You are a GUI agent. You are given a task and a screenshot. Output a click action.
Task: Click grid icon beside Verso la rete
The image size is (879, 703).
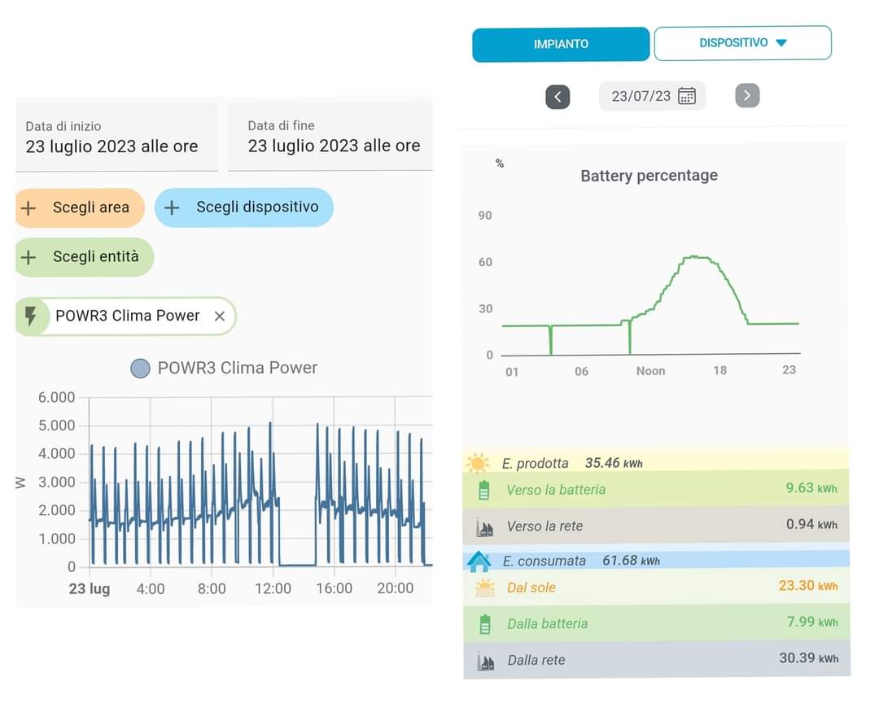coord(484,527)
